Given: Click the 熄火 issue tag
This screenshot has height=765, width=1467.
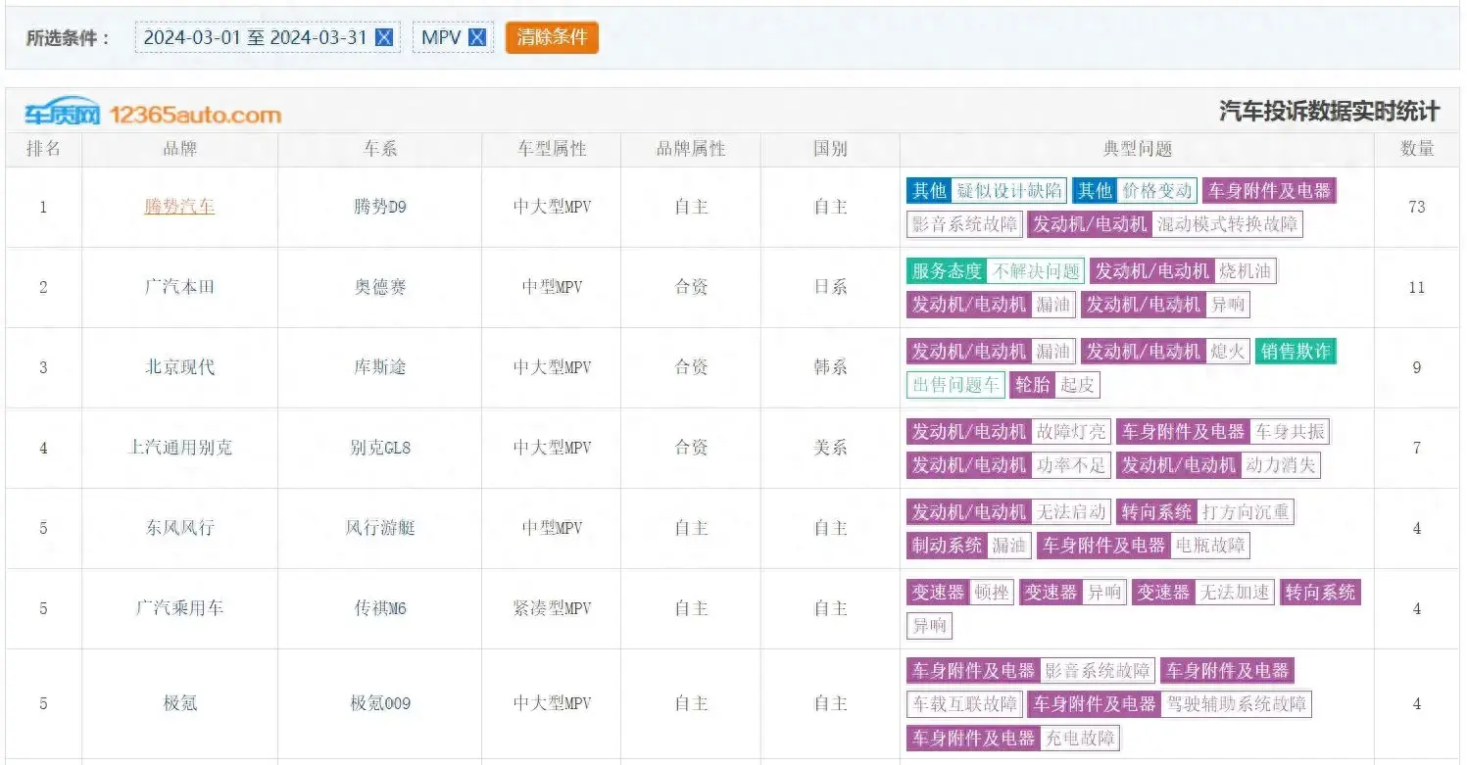Looking at the screenshot, I should (x=1228, y=352).
